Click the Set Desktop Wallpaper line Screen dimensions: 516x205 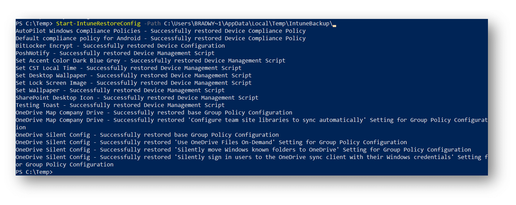(134, 75)
